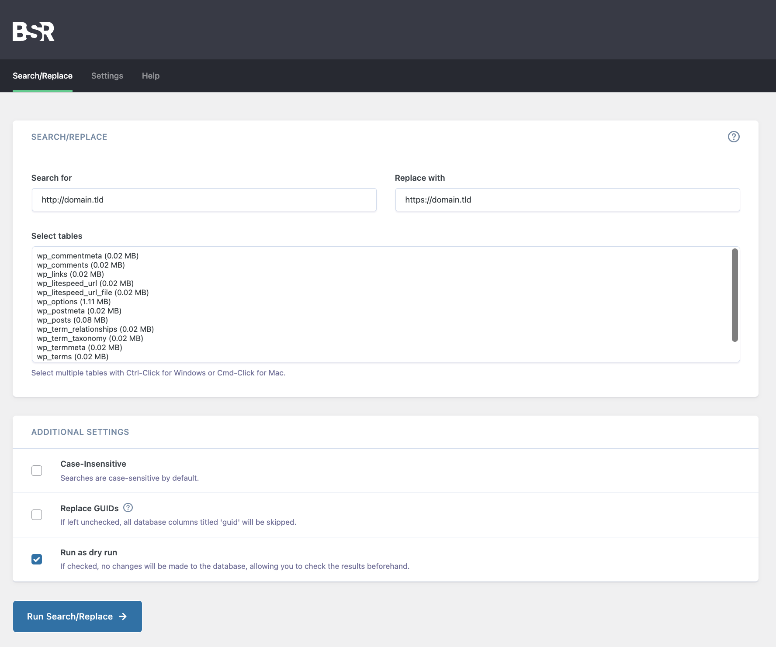776x647 pixels.
Task: Select the wp_options table in the list
Action: tap(73, 301)
